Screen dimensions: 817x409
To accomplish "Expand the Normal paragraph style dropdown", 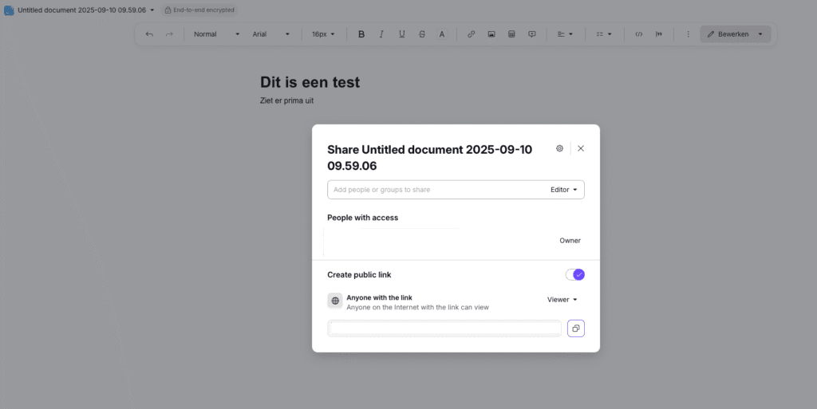I will pos(216,34).
